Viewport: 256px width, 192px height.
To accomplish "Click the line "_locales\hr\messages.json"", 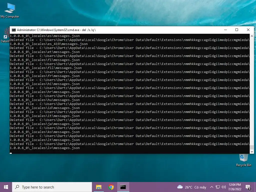I will [x=45, y=92].
